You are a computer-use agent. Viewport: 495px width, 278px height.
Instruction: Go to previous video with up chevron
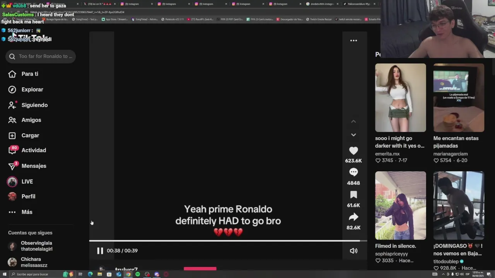(353, 121)
